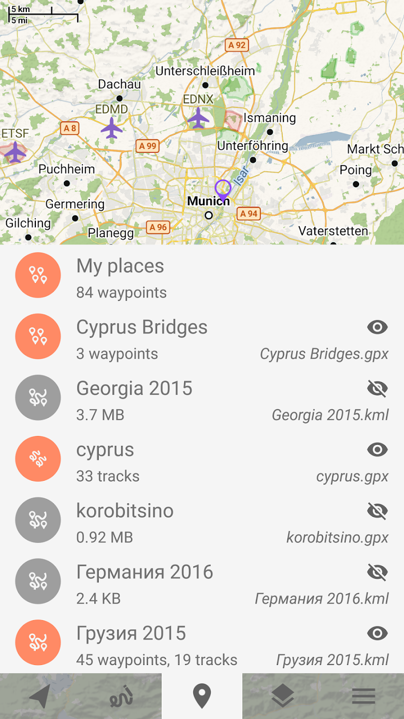The height and width of the screenshot is (719, 404).
Task: Tap the gray Georgia 2015 source icon
Action: pos(38,397)
